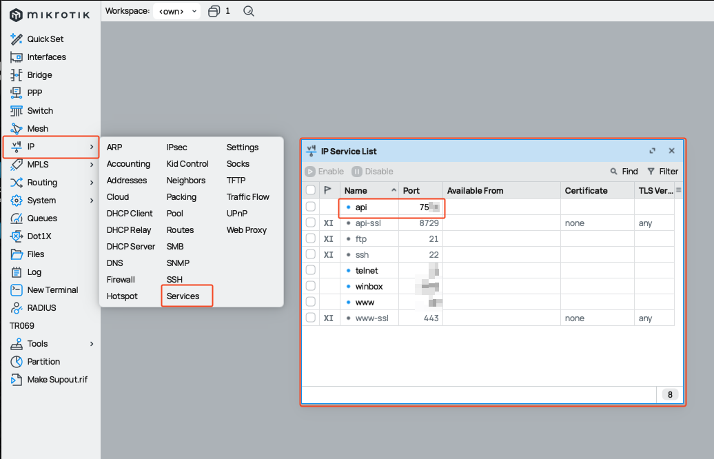The image size is (714, 459).
Task: Tick the telnet row checkbox
Action: pyautogui.click(x=311, y=270)
